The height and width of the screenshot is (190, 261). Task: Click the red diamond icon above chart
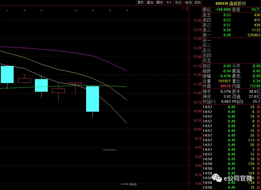coord(183,8)
